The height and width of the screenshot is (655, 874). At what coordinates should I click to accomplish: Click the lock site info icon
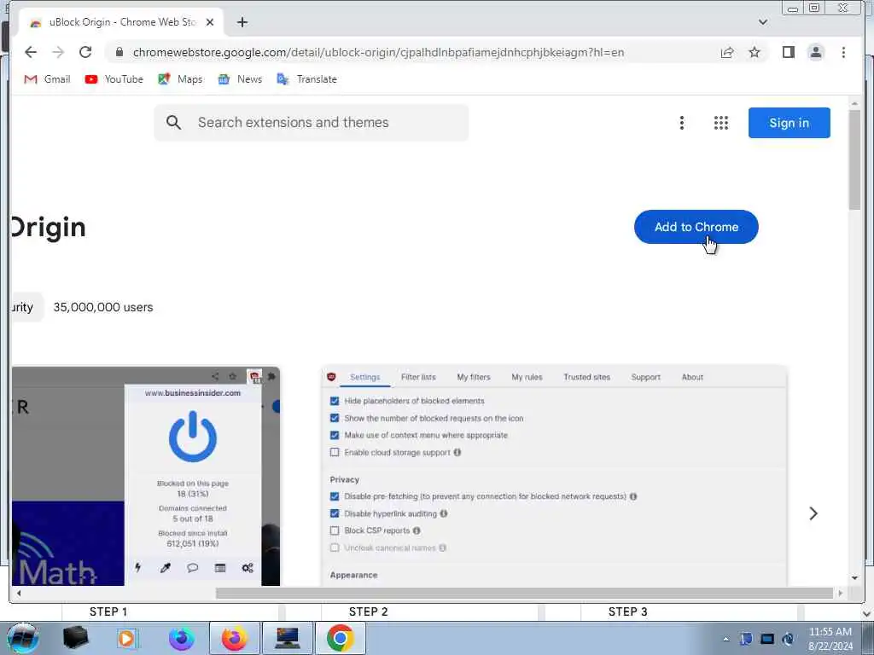coord(119,52)
